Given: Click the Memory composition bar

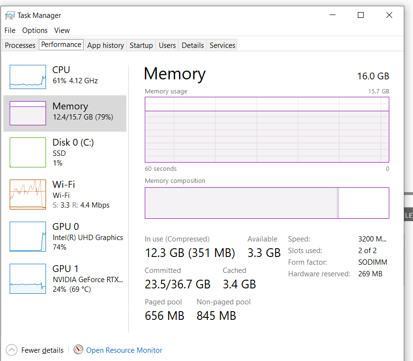Looking at the screenshot, I should [x=267, y=203].
